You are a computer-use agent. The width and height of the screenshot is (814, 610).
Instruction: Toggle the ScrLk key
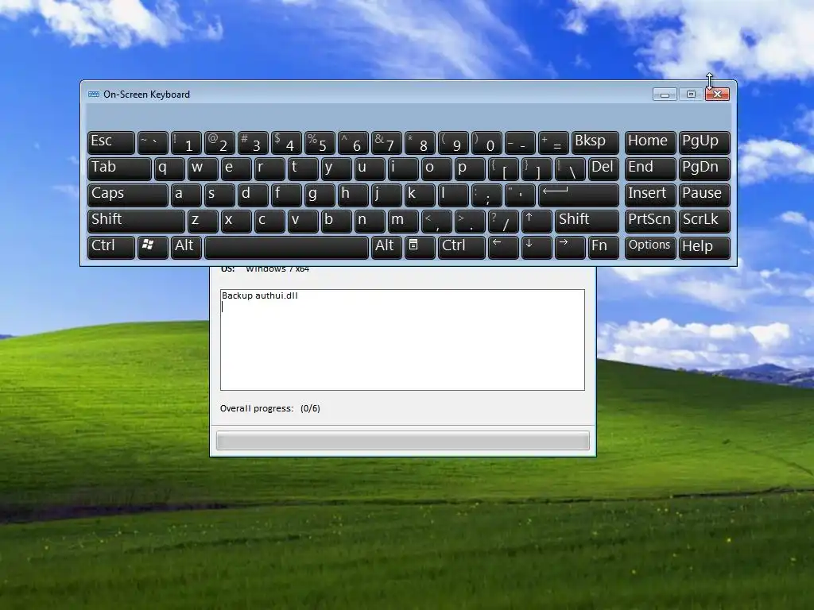704,221
